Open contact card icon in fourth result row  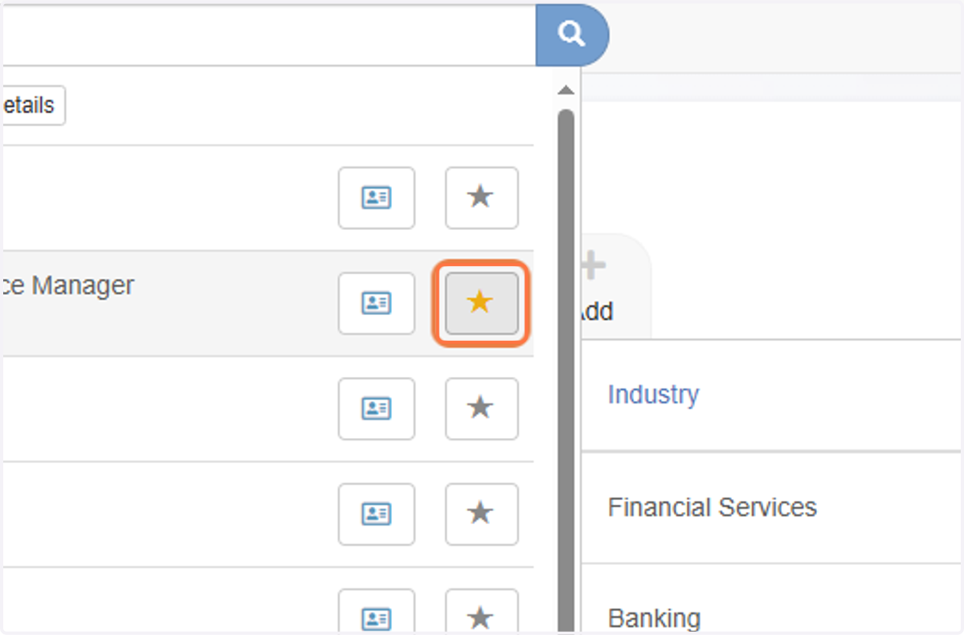click(376, 514)
